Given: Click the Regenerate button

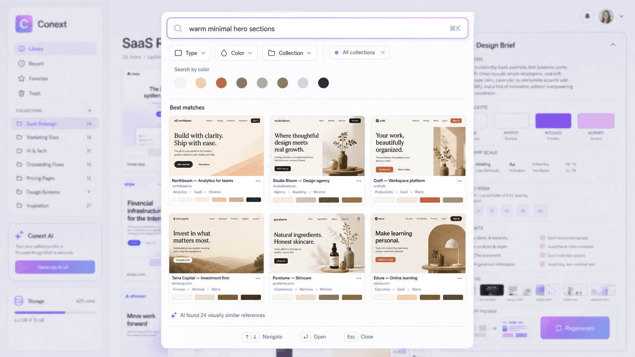Looking at the screenshot, I should coord(575,328).
